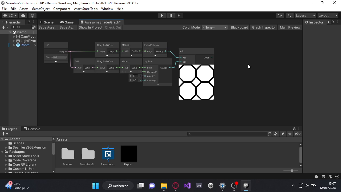Open the File menu
Screen dimensions: 341x192
pos(4,9)
